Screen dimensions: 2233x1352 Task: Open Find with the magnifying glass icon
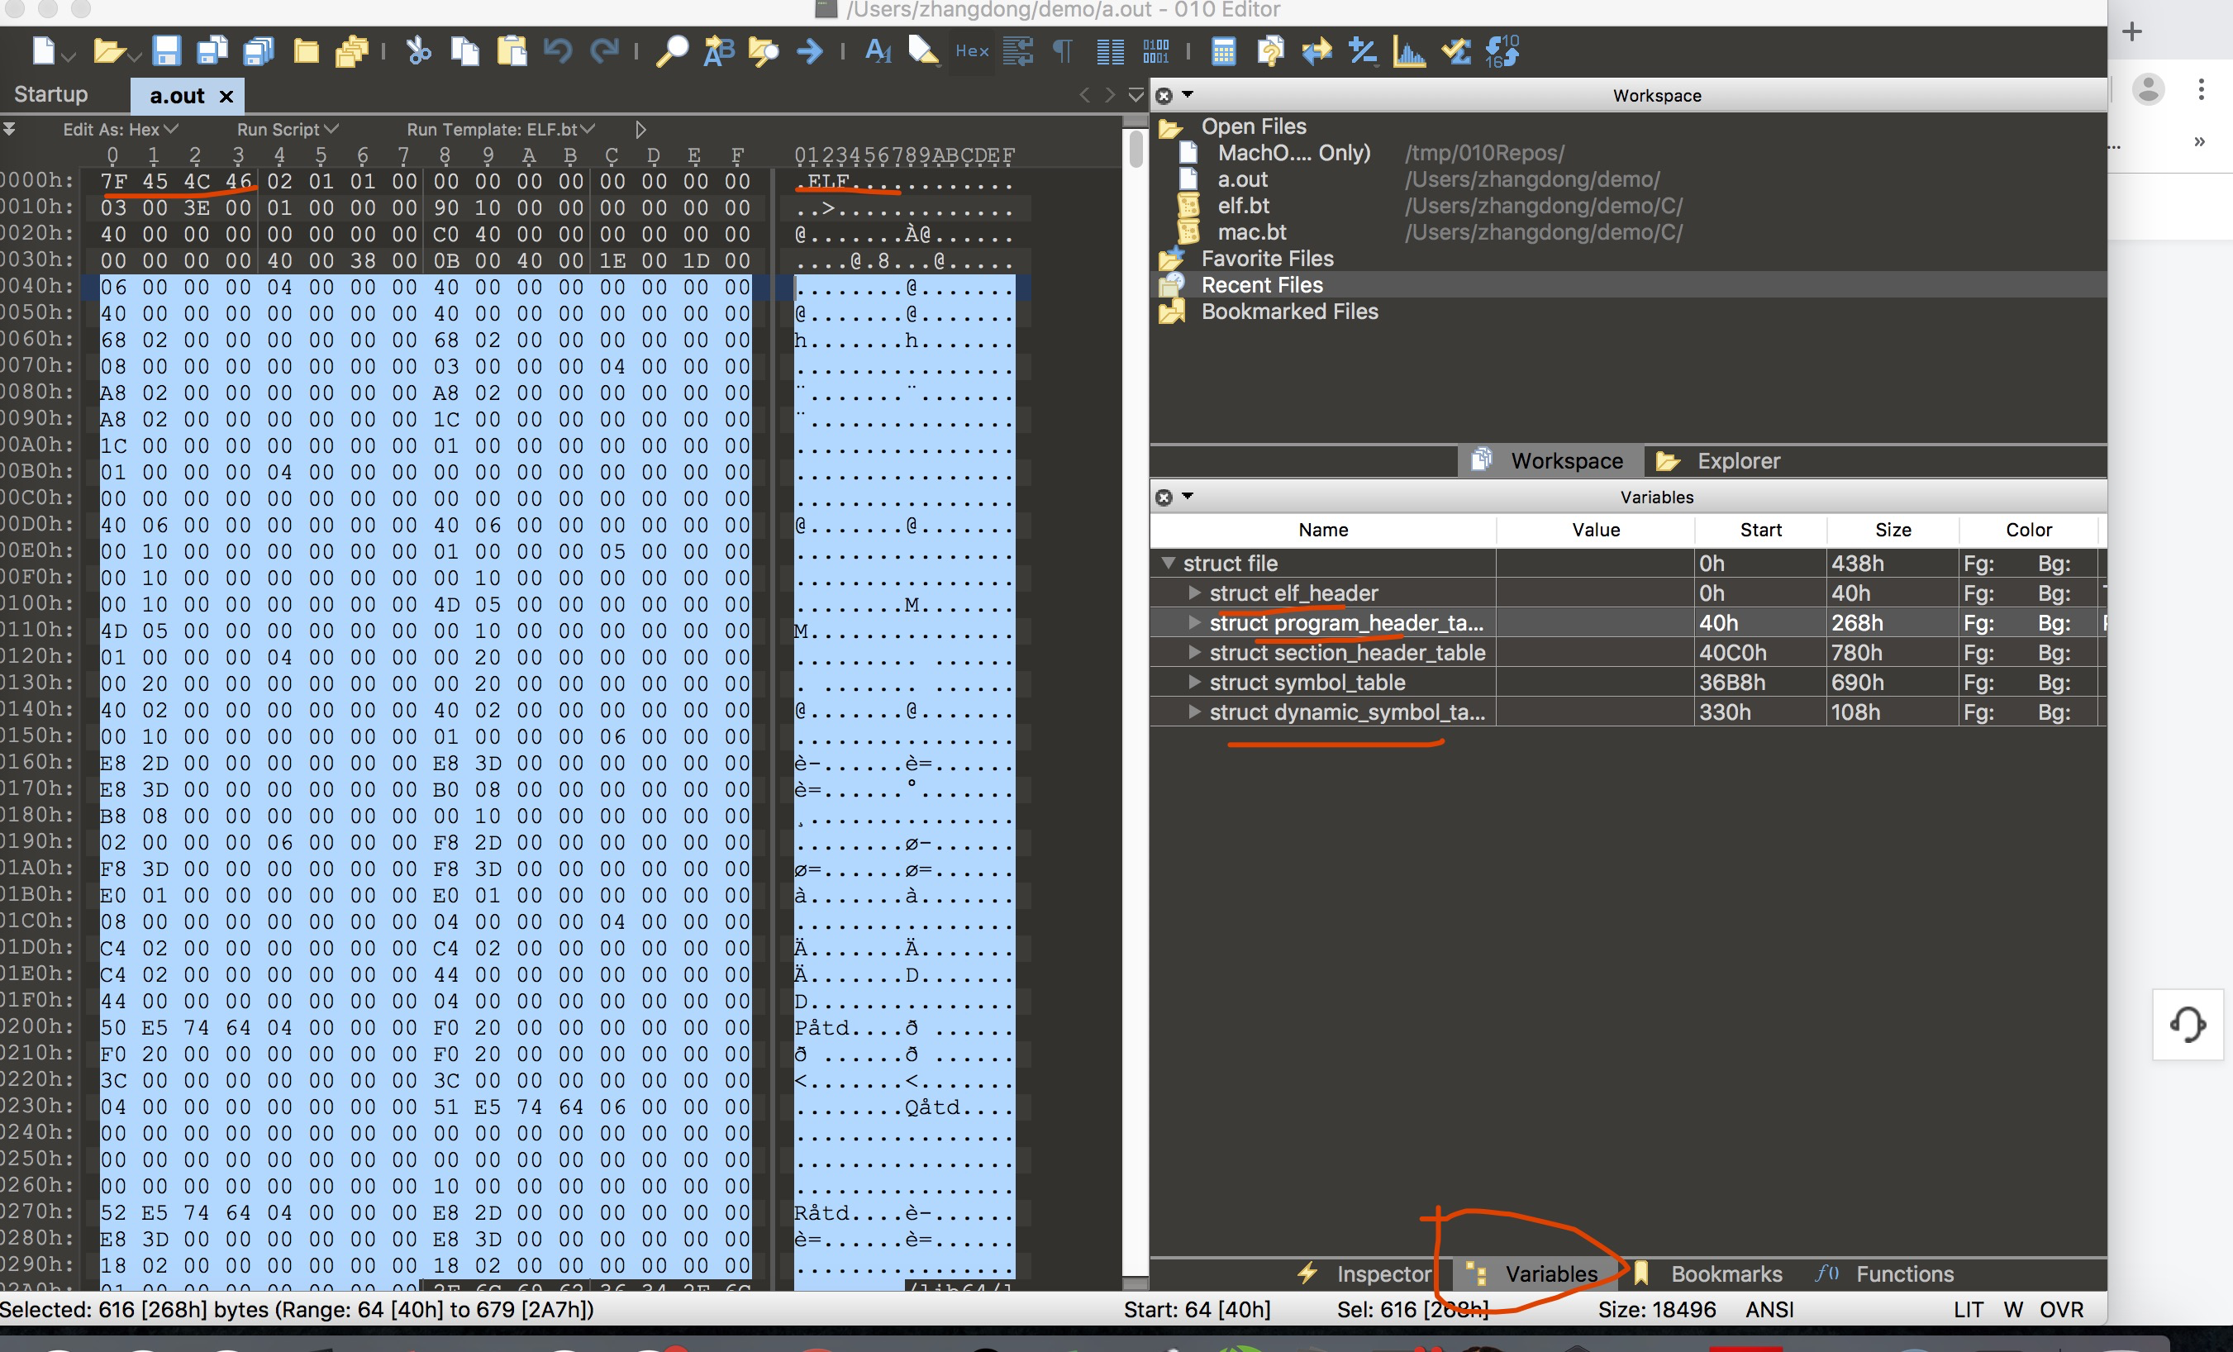click(x=672, y=50)
